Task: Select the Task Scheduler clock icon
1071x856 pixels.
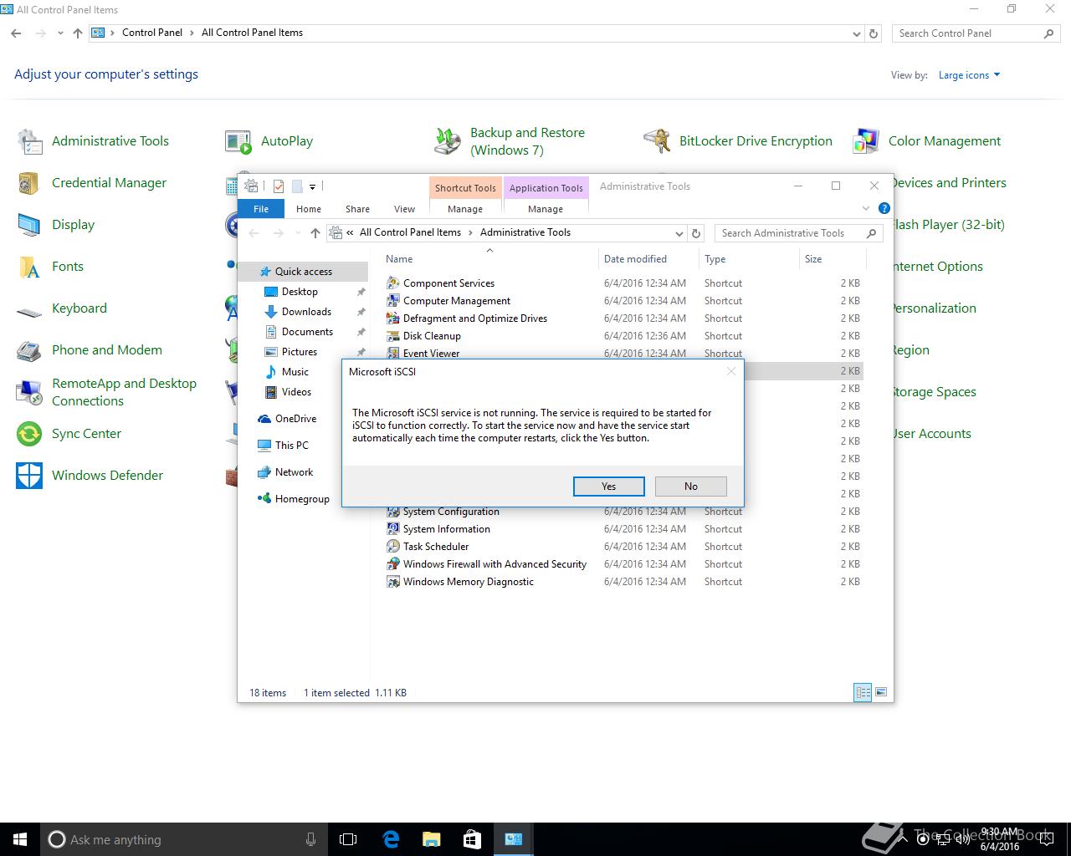Action: coord(392,547)
